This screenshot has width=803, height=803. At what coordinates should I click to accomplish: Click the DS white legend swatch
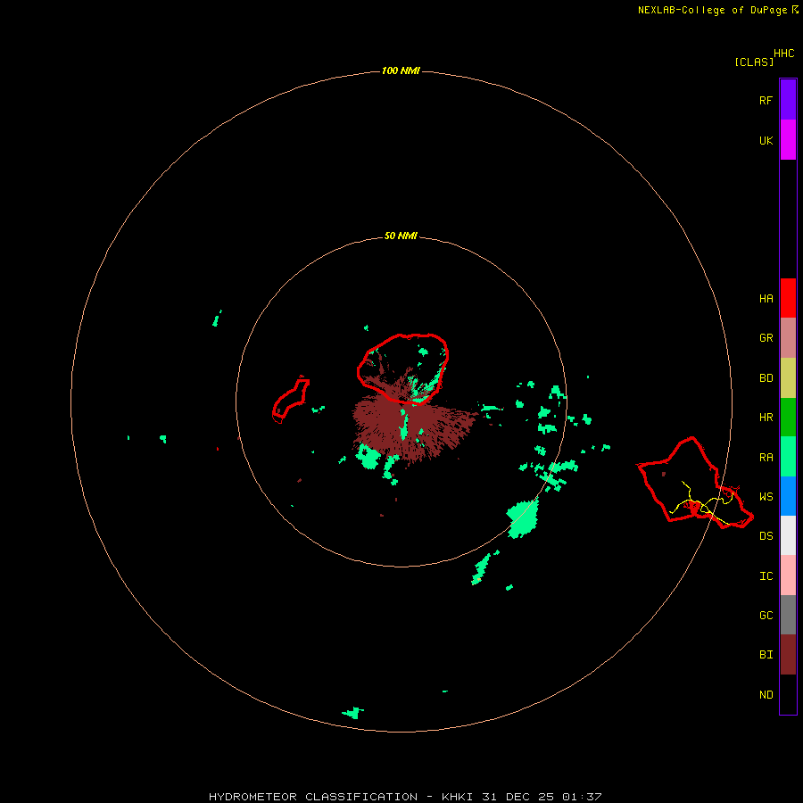pyautogui.click(x=788, y=535)
